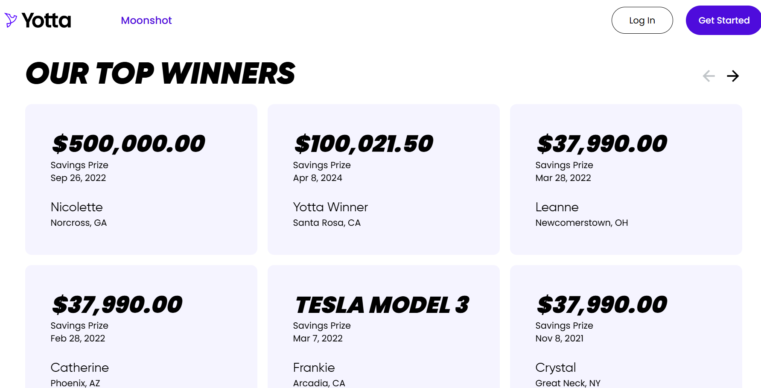Image resolution: width=761 pixels, height=388 pixels.
Task: Click winner name Nicolette
Action: coord(77,207)
